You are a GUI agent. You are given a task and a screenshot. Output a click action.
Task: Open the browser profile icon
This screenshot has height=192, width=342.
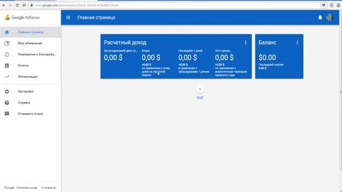tap(338, 5)
